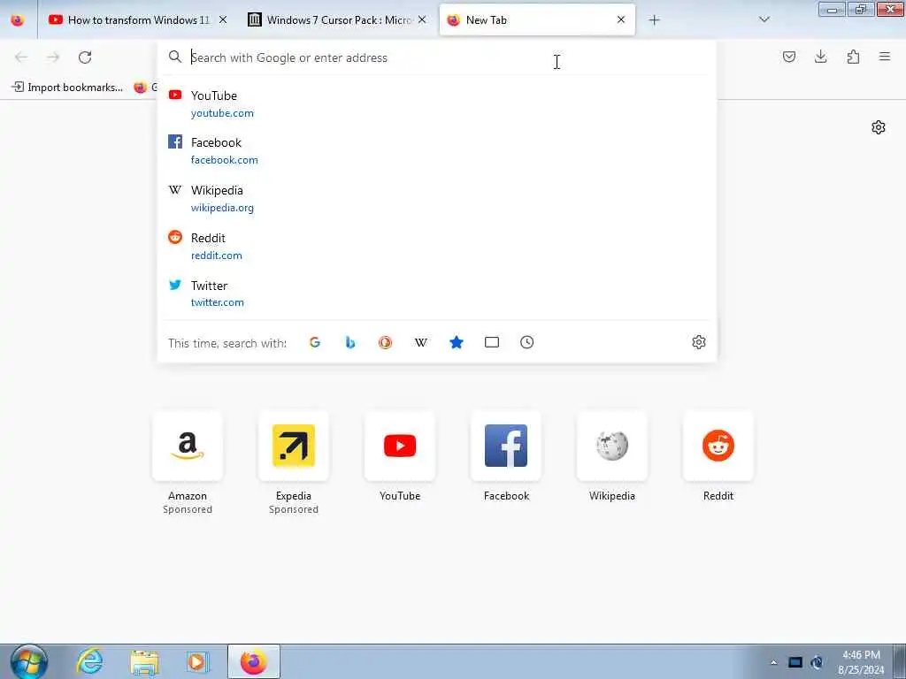
Task: Search only in Bookmarks star icon
Action: pos(457,342)
